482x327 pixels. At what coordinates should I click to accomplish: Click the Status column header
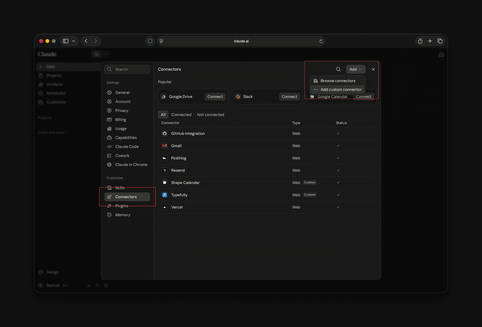click(341, 123)
